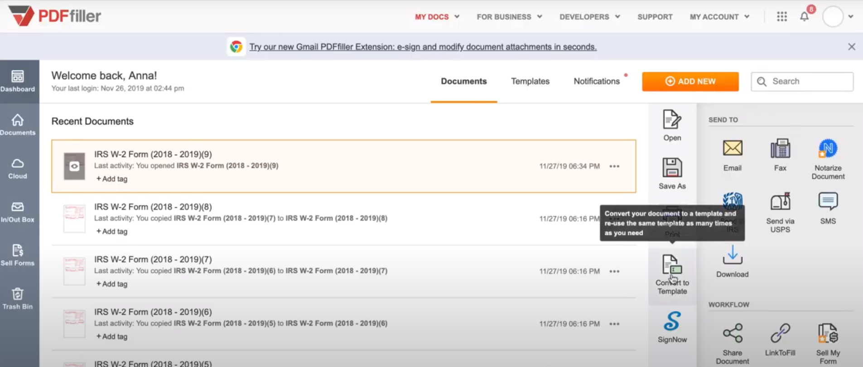
Task: Add a tag to W-2 Form (7)
Action: pyautogui.click(x=111, y=284)
